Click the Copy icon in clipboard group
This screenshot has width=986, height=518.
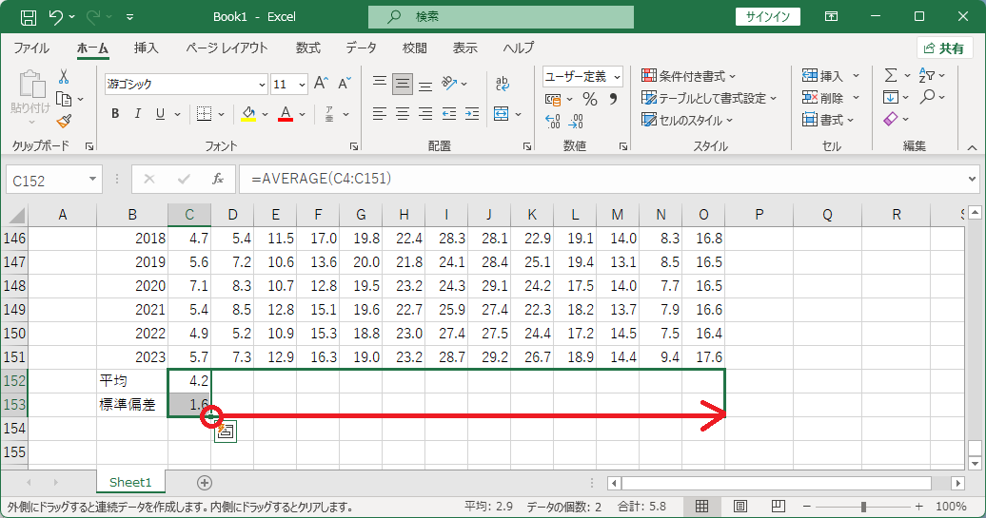point(63,99)
